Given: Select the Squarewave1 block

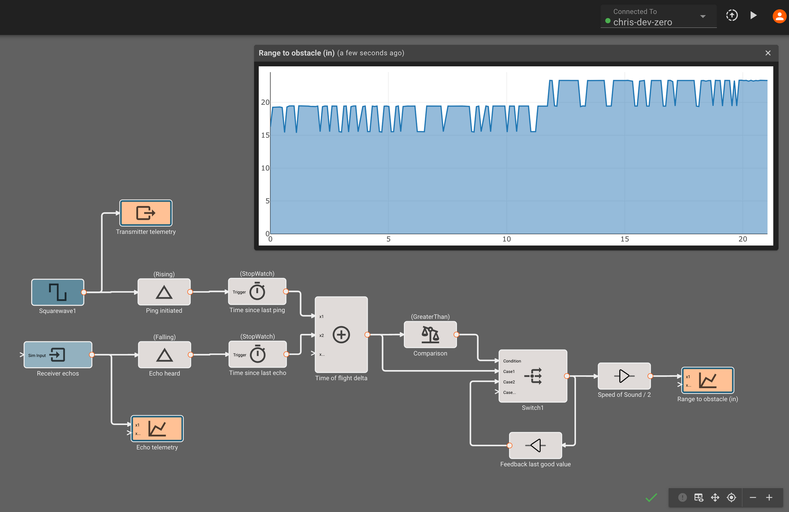Looking at the screenshot, I should [x=58, y=292].
